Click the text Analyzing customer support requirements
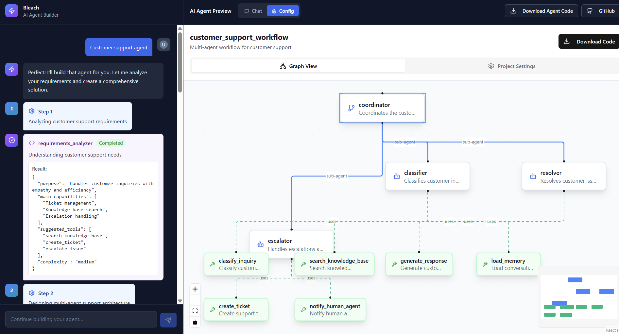The height and width of the screenshot is (334, 619). point(77,122)
